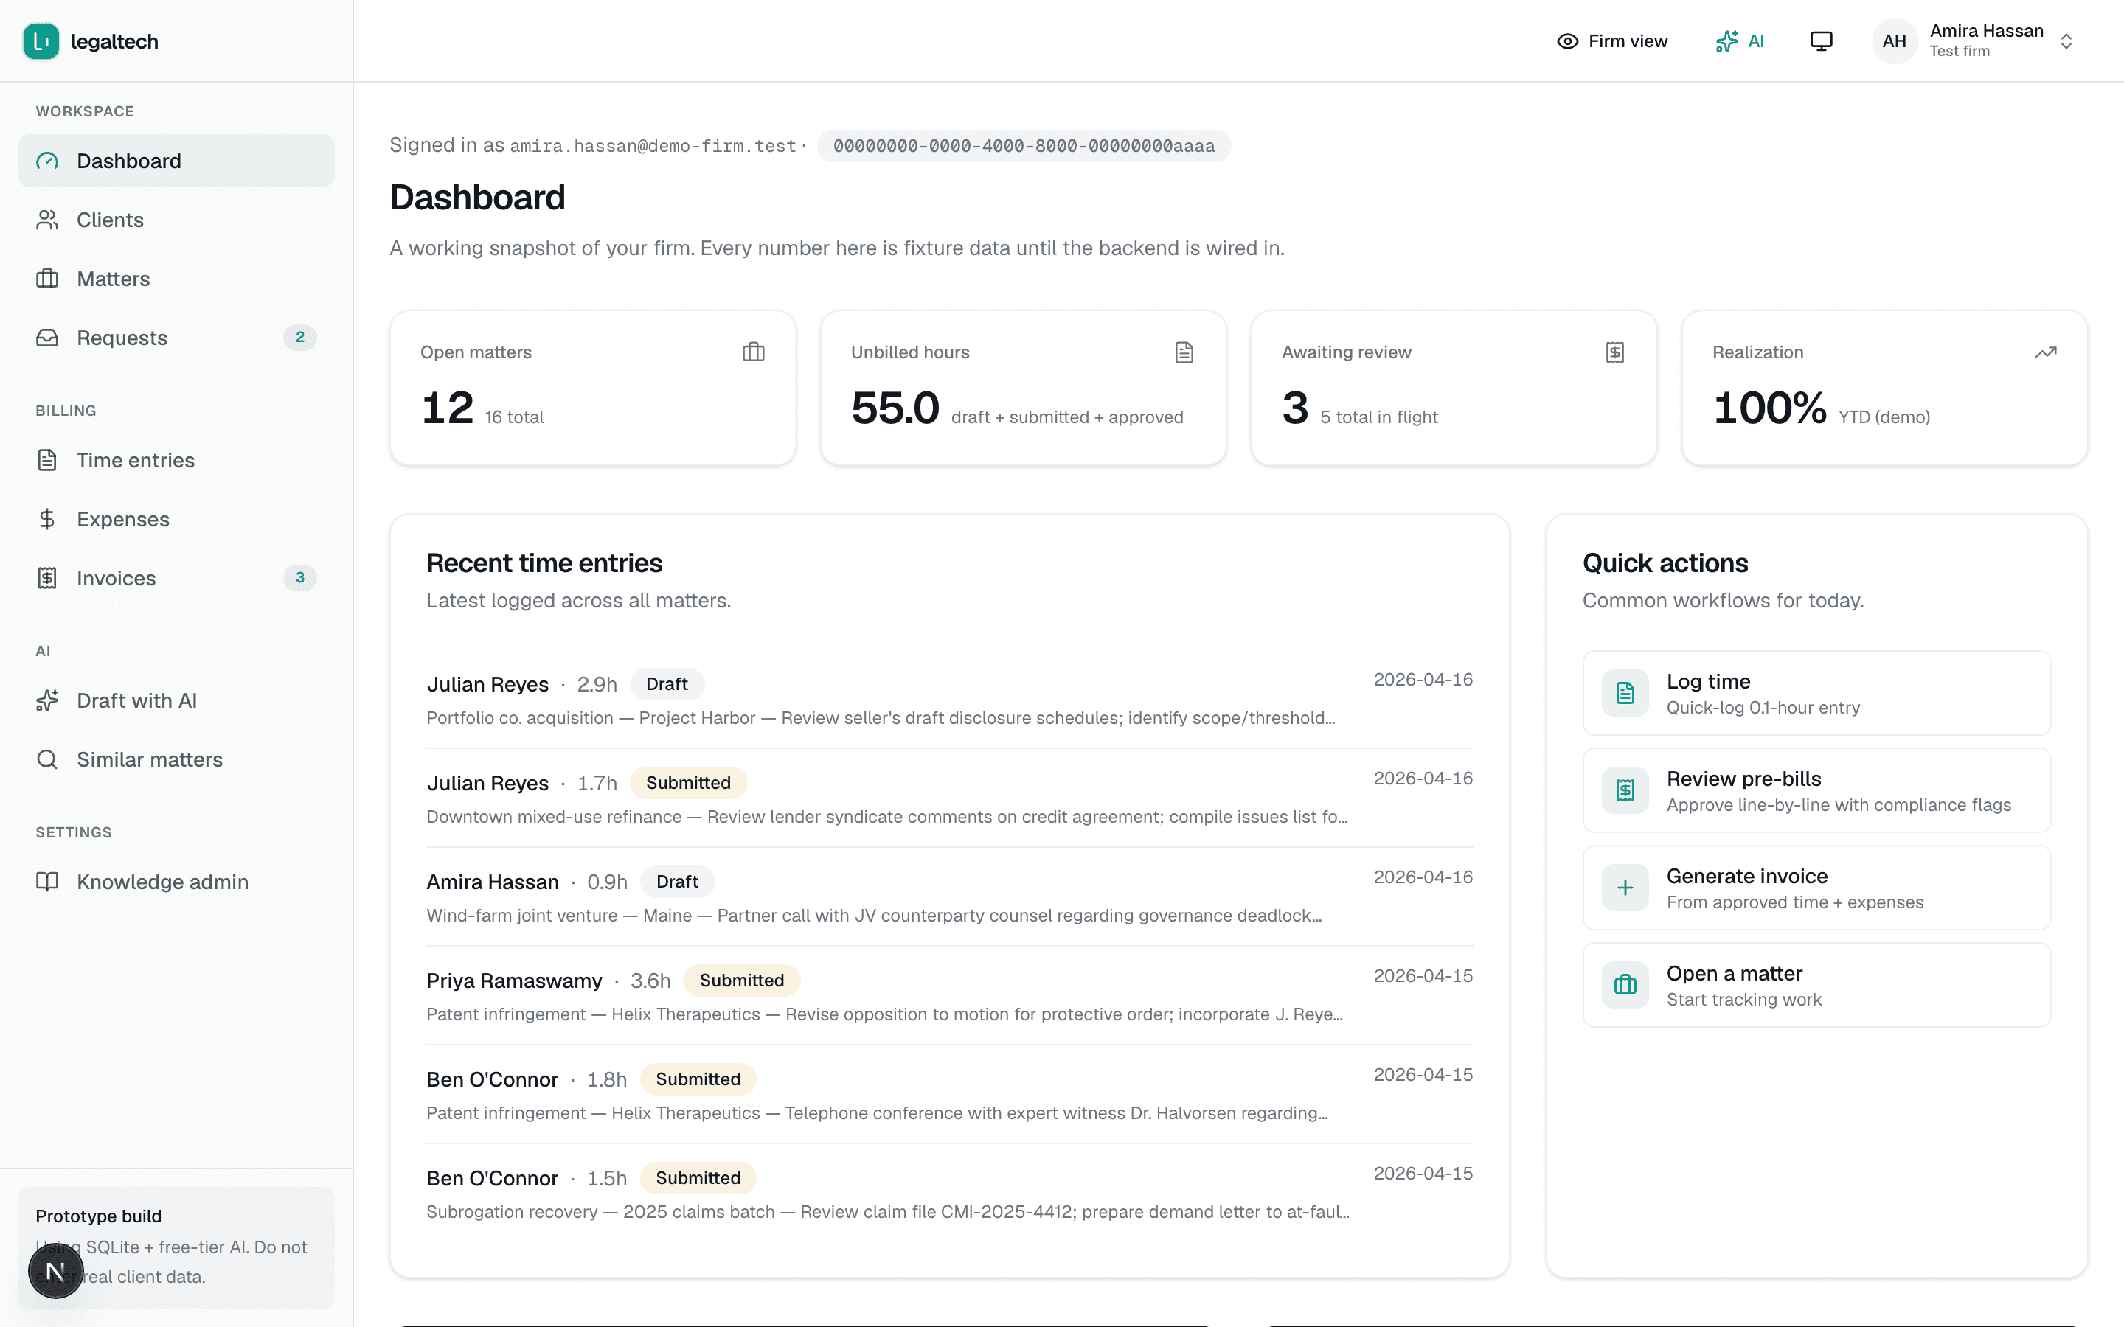This screenshot has height=1327, width=2124.
Task: Open the Dashboard gauge icon
Action: pyautogui.click(x=47, y=161)
